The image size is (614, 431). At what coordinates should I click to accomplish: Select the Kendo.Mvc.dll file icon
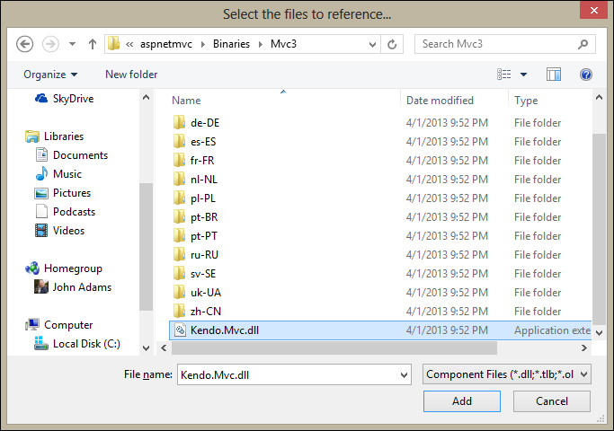pos(180,330)
